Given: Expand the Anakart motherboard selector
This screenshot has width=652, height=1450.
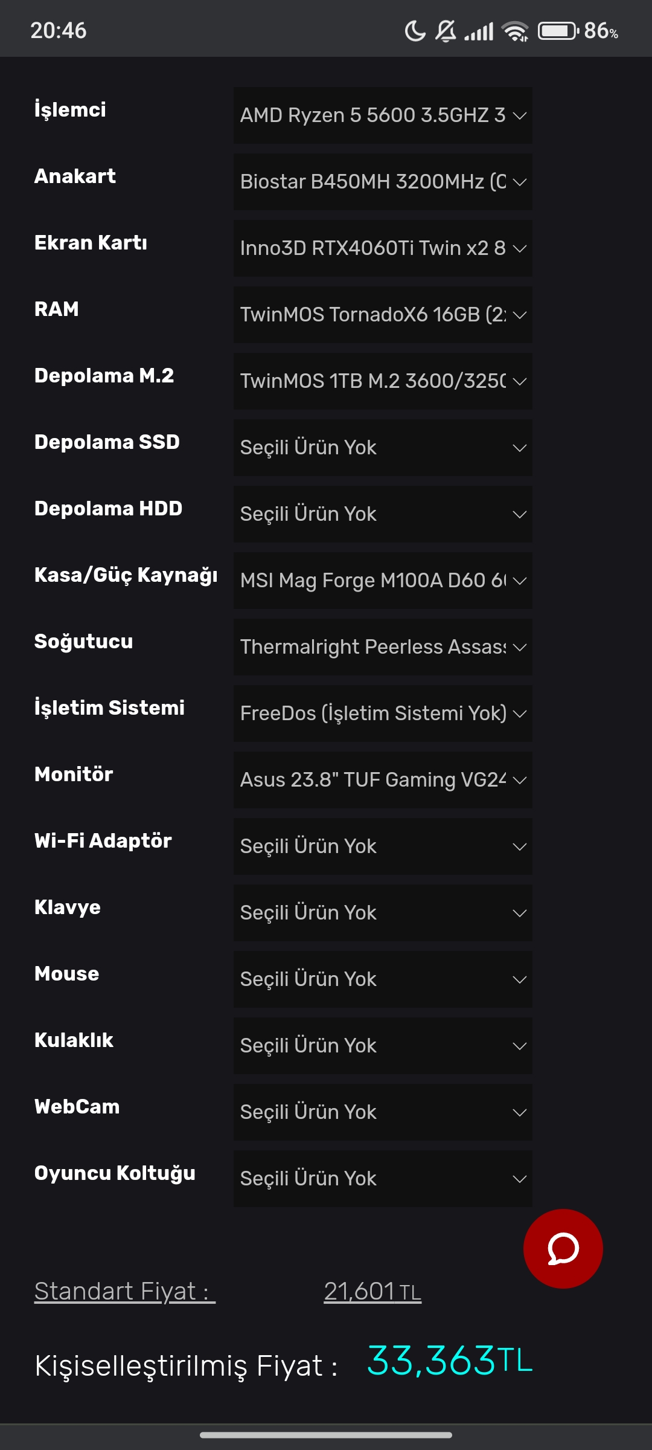Looking at the screenshot, I should [x=383, y=182].
